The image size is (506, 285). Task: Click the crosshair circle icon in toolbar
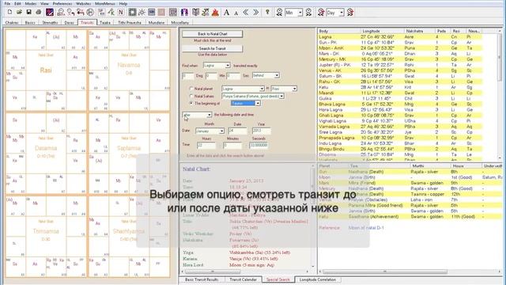[x=90, y=13]
